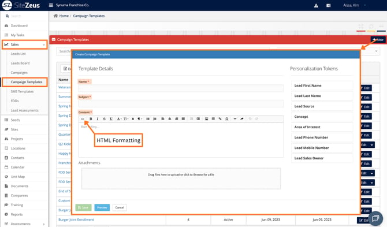The image size is (387, 227).
Task: Save the campaign template
Action: [x=83, y=207]
